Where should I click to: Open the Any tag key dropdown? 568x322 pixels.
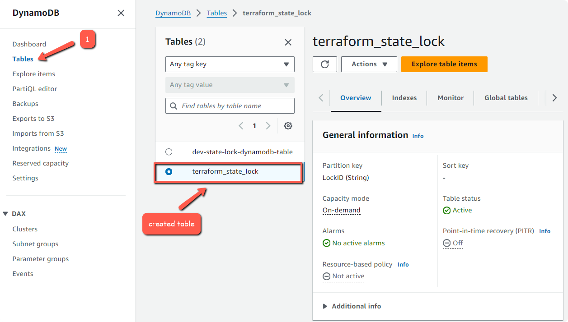[x=230, y=64]
